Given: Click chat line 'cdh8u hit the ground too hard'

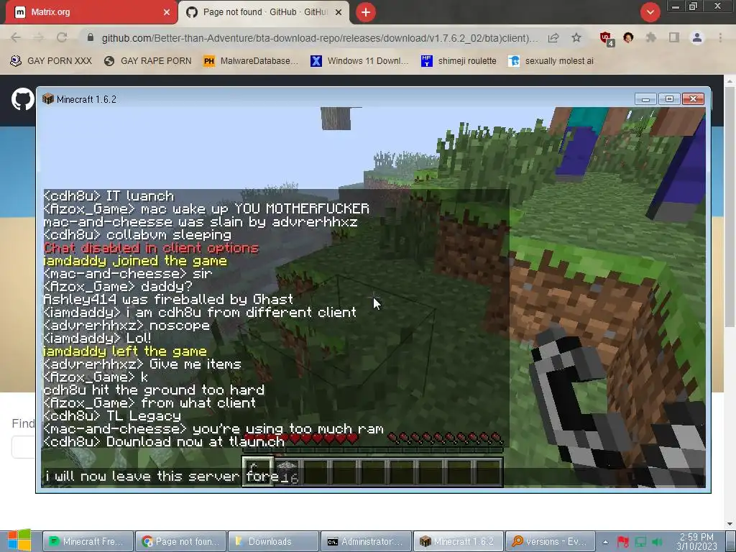Looking at the screenshot, I should click(x=154, y=390).
